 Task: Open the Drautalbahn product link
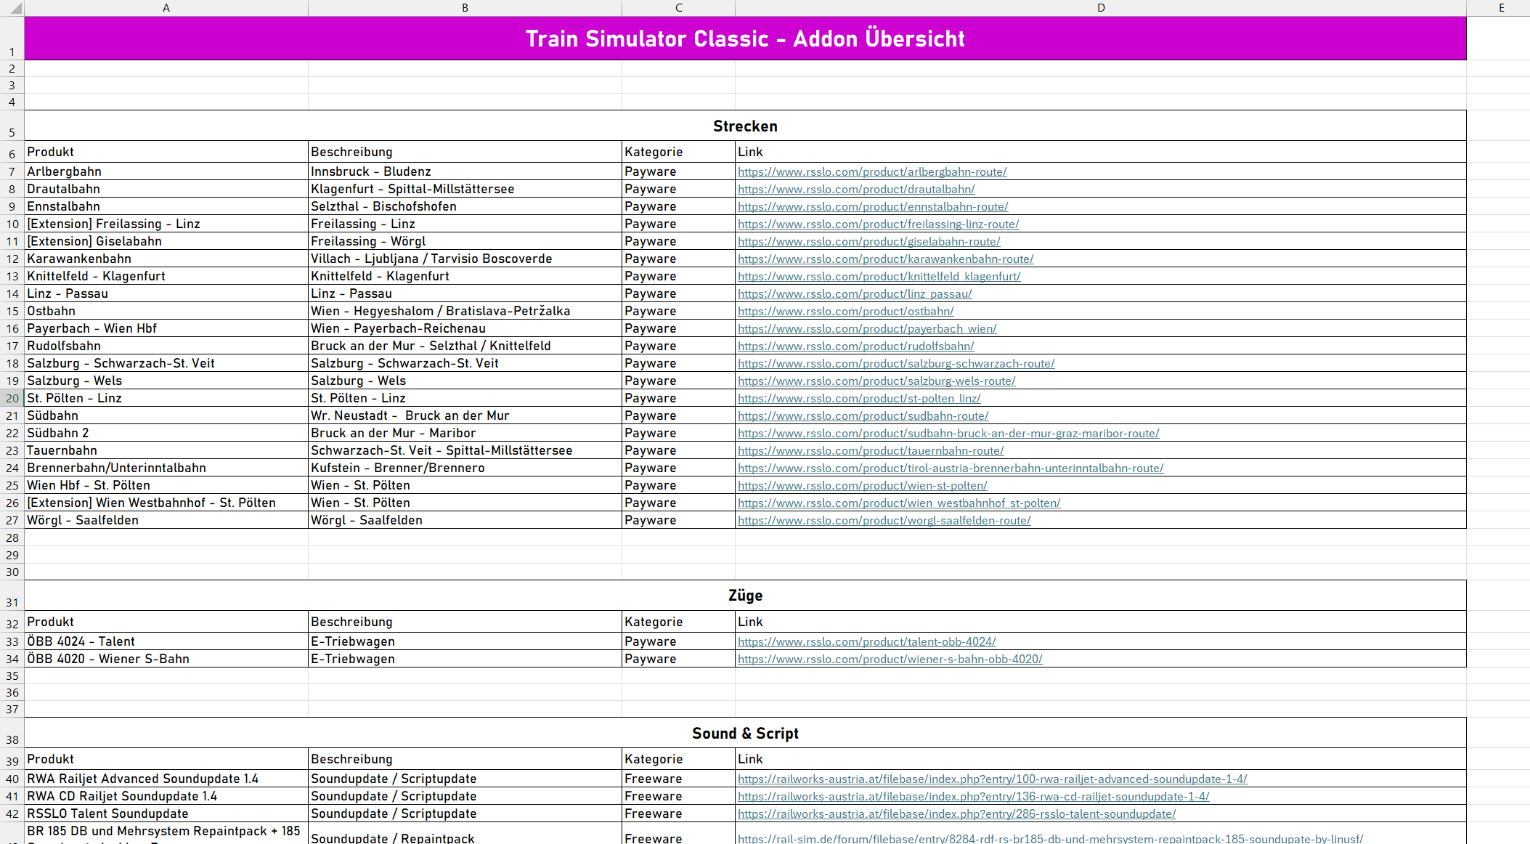pyautogui.click(x=856, y=190)
